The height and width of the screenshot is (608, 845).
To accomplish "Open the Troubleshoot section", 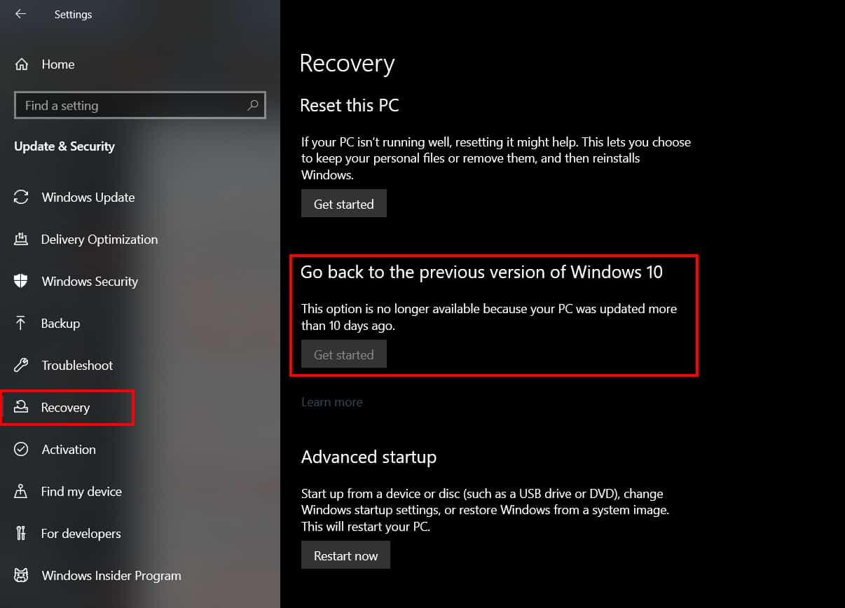I will (22, 365).
